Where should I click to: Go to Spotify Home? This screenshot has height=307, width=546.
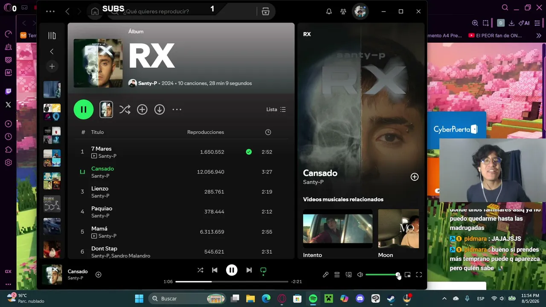(x=95, y=12)
